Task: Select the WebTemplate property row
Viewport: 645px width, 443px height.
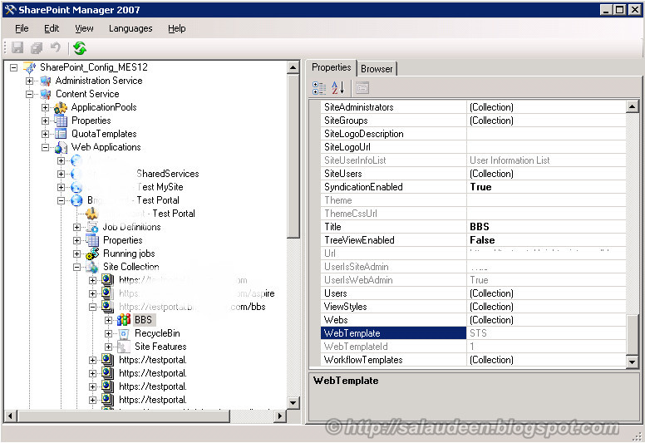Action: (x=474, y=333)
